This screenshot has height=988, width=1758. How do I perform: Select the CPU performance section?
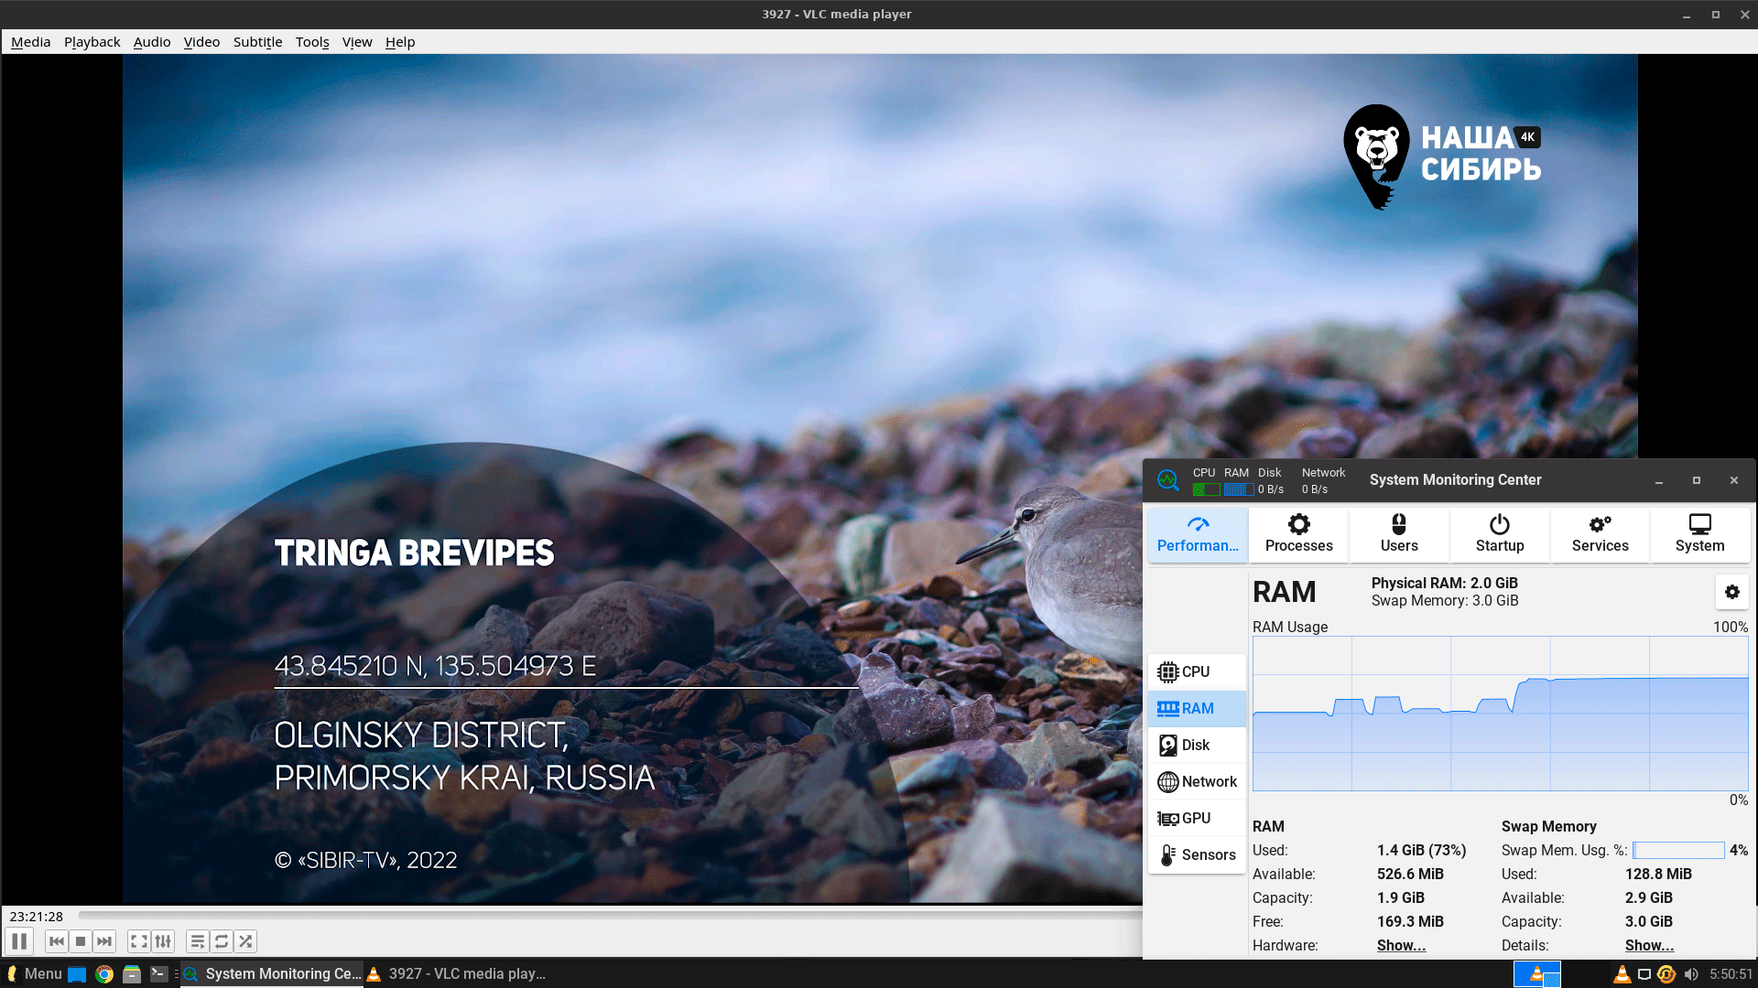coord(1196,672)
